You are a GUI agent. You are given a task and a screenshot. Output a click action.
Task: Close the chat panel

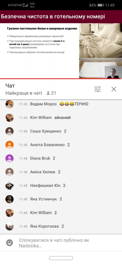click(114, 89)
